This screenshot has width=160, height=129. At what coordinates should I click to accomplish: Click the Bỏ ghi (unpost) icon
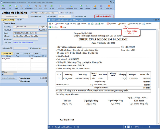(52, 6)
